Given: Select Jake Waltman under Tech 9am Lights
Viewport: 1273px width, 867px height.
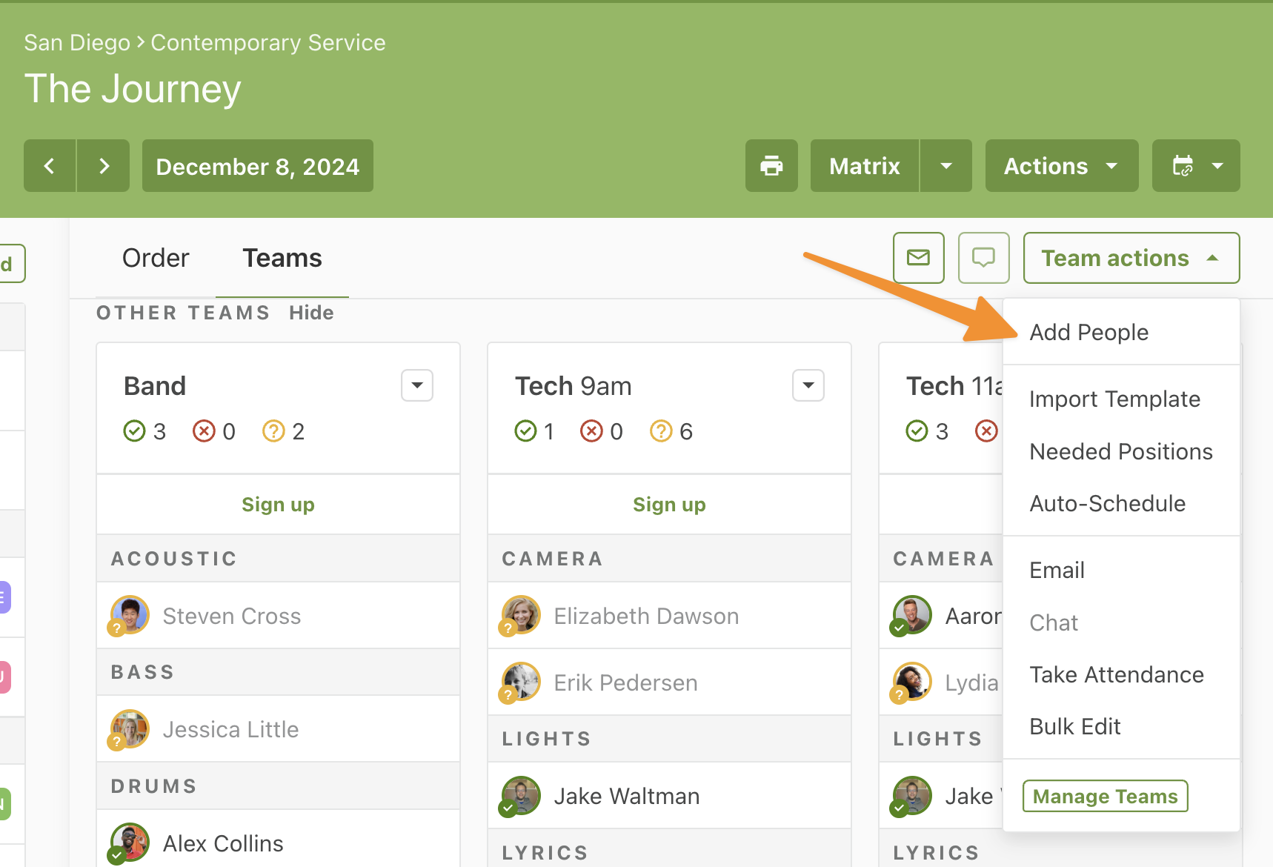Looking at the screenshot, I should click(627, 797).
